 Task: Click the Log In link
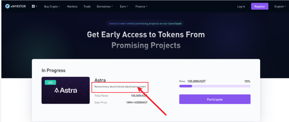pos(241,6)
